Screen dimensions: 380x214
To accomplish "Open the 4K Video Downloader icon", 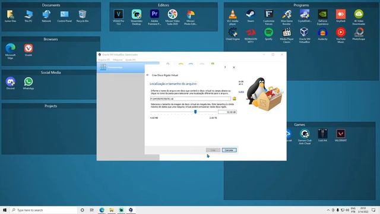I will pyautogui.click(x=359, y=17).
